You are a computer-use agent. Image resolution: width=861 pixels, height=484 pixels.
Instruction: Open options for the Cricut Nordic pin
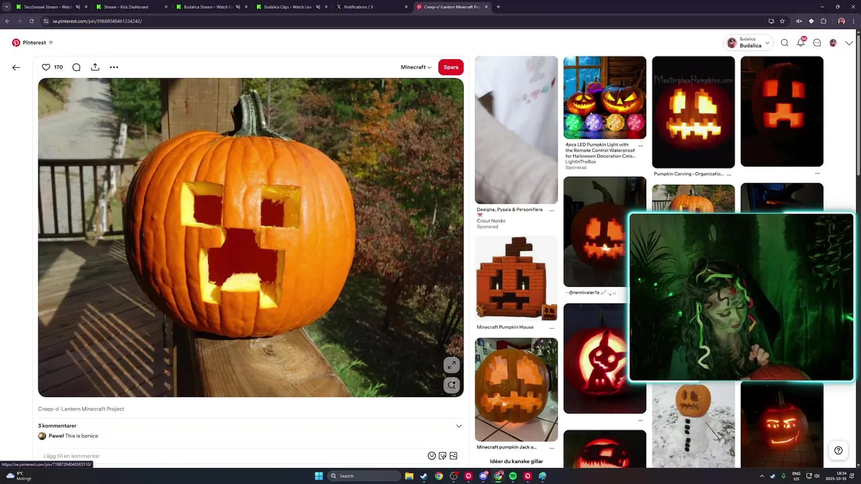tap(552, 210)
